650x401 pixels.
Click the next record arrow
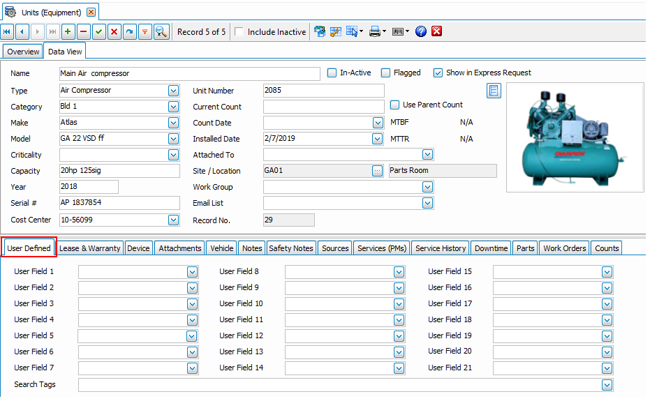(38, 32)
